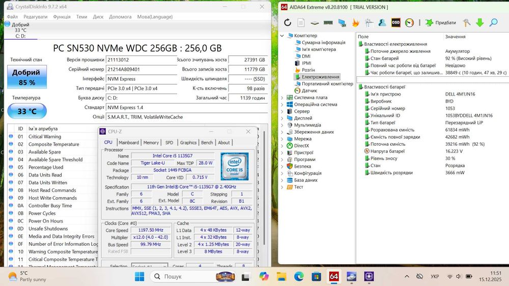Viewport: 509px width, 286px height.
Task: Switch to the Graphics tab in CPU-Z
Action: (x=188, y=143)
